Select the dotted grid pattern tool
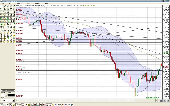Viewport: 170px width, 106px height. (x=8, y=27)
